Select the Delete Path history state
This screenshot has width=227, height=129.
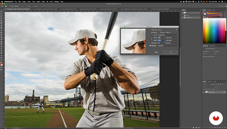(x=191, y=17)
